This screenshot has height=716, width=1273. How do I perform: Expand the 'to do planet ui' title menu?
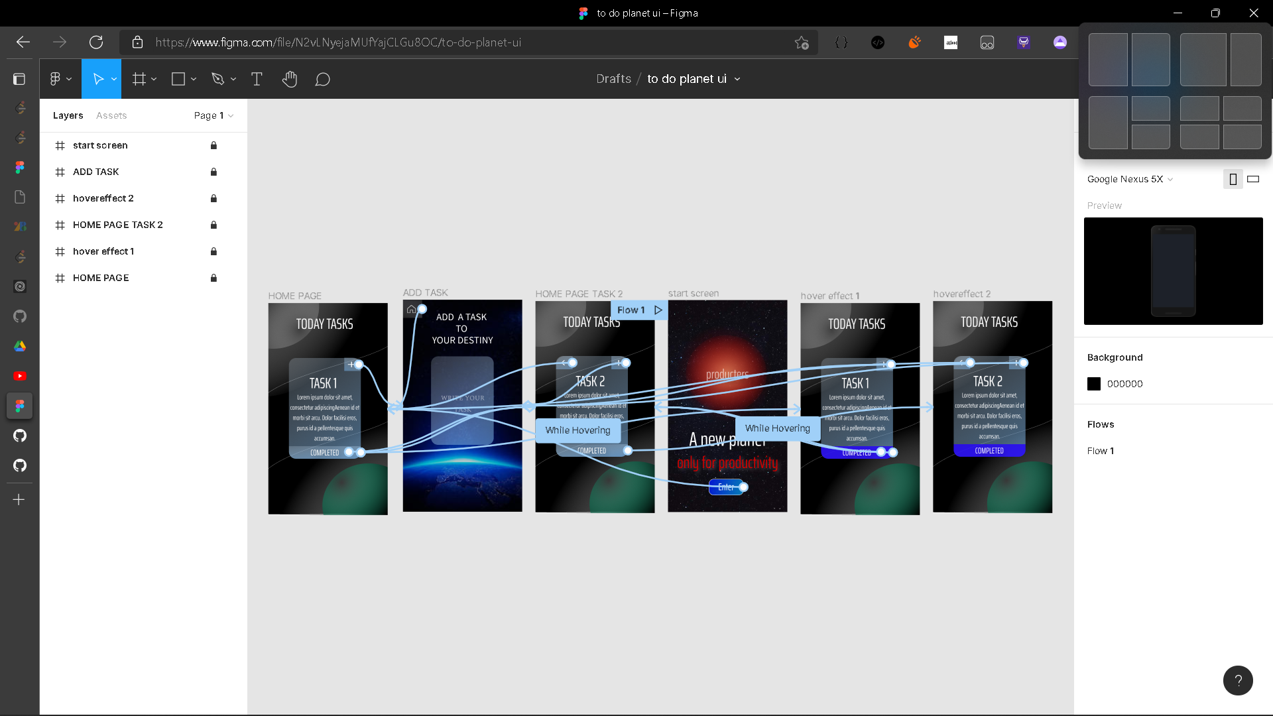[737, 78]
